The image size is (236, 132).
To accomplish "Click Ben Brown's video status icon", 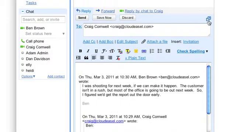I will point(22,28).
